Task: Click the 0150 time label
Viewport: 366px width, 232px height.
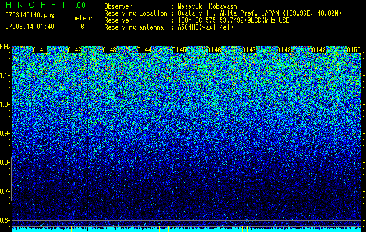Action: pyautogui.click(x=354, y=50)
